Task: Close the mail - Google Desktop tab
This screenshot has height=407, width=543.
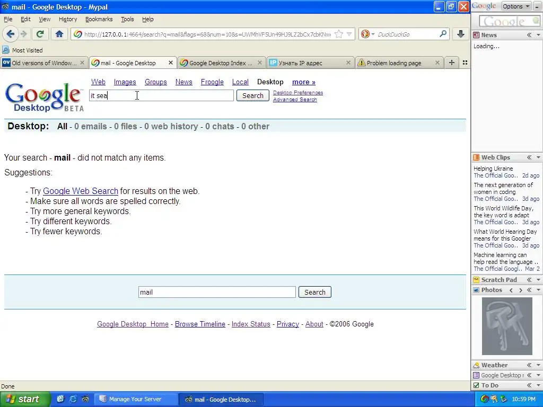Action: (x=170, y=63)
